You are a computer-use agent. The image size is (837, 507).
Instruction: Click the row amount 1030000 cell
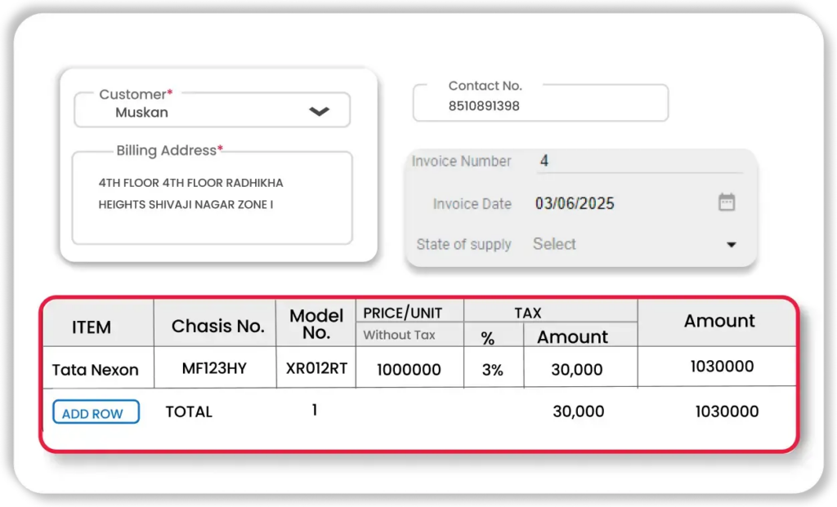[722, 367]
